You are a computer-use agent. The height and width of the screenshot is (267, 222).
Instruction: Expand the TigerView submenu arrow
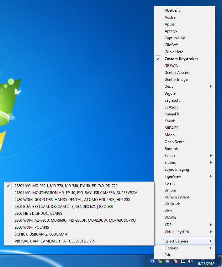[x=211, y=176]
